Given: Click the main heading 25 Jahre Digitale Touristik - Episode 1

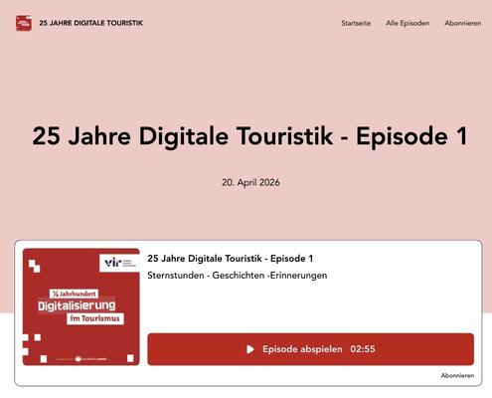Looking at the screenshot, I should pyautogui.click(x=249, y=136).
